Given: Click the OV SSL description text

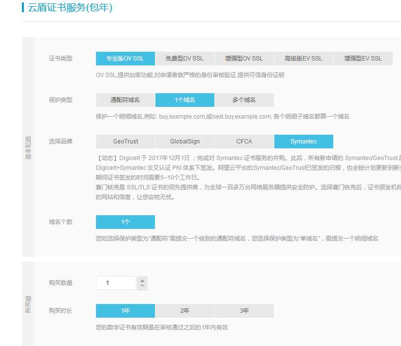Looking at the screenshot, I should click(x=190, y=75).
